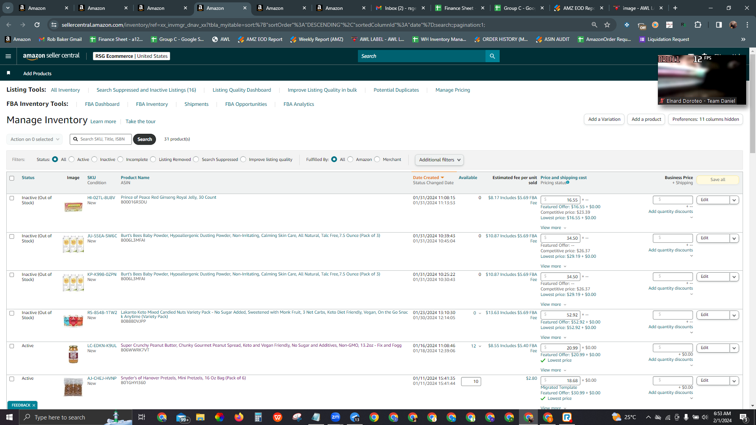The width and height of the screenshot is (756, 425).
Task: Open Preferences: 11 columns hidden
Action: [x=706, y=119]
